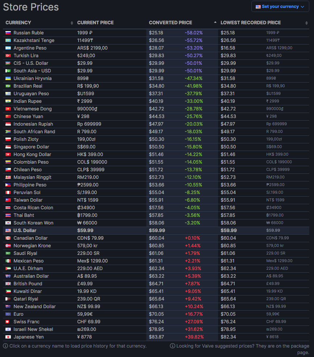314x357 pixels.
Task: Click info icon beside Valve suggested prices
Action: point(172,346)
